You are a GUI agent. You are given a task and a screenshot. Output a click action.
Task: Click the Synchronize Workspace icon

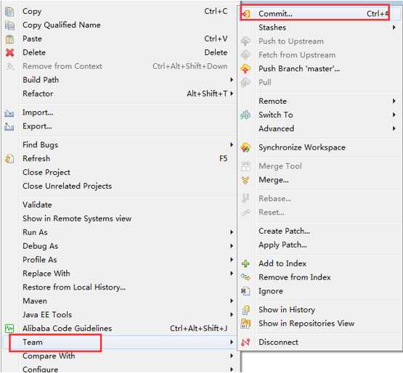tap(245, 147)
